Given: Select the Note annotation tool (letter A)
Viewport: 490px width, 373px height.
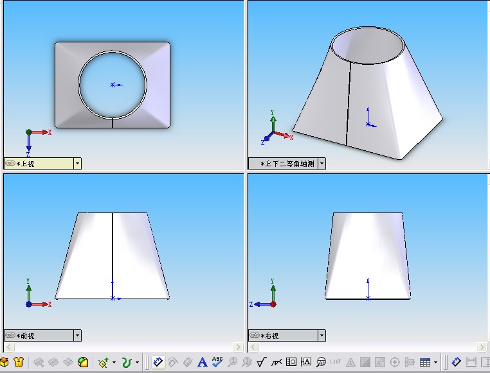Looking at the screenshot, I should [203, 362].
